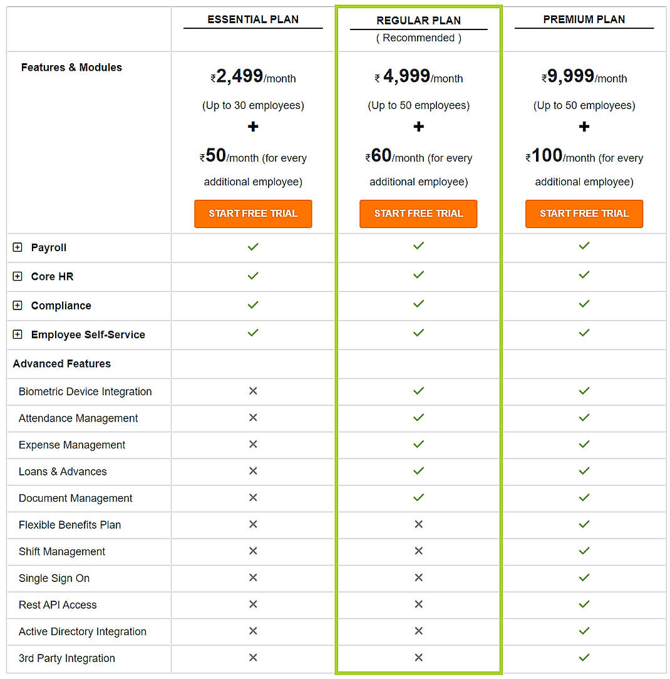The height and width of the screenshot is (679, 670).
Task: Click the Core HR checkmark under Regular Plan
Action: (418, 276)
